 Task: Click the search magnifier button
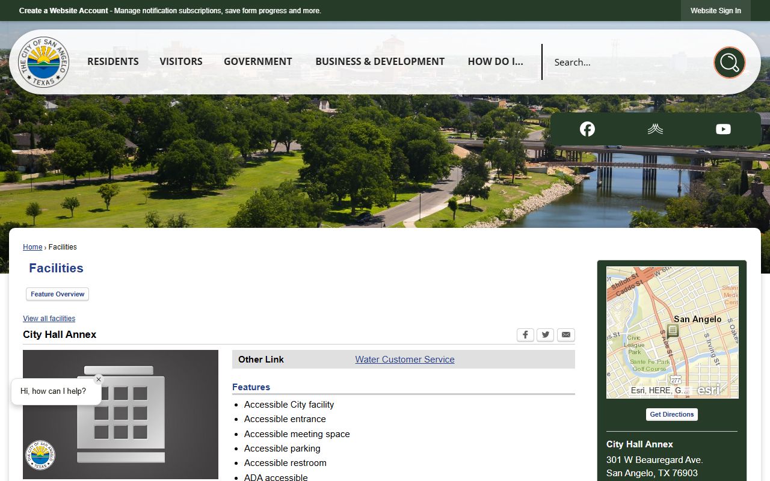(729, 62)
